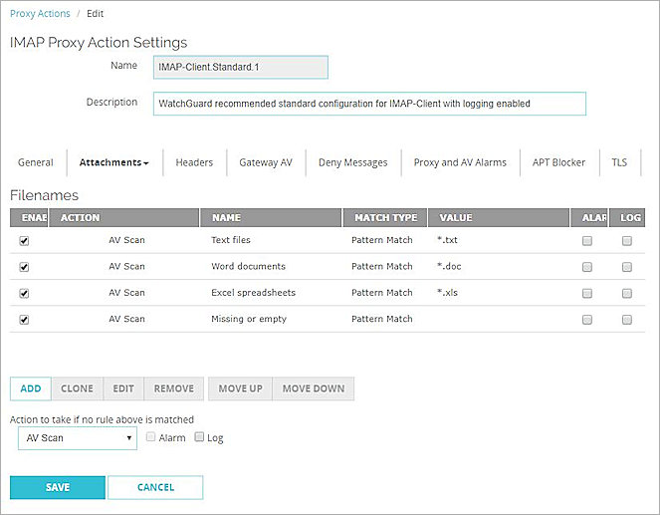
Task: Uncheck Enabled for Excel spreadsheets rule
Action: pos(24,294)
